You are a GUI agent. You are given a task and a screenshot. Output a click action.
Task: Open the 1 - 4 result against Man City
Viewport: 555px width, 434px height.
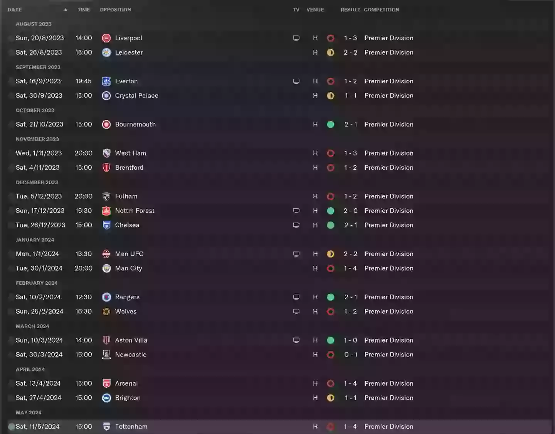(350, 269)
